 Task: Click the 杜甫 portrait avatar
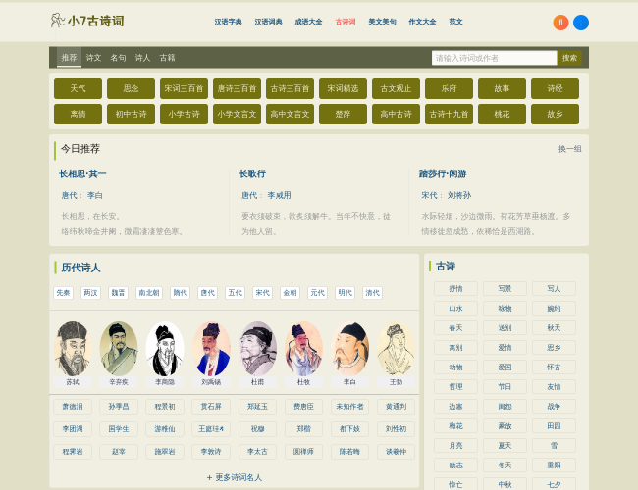click(257, 349)
